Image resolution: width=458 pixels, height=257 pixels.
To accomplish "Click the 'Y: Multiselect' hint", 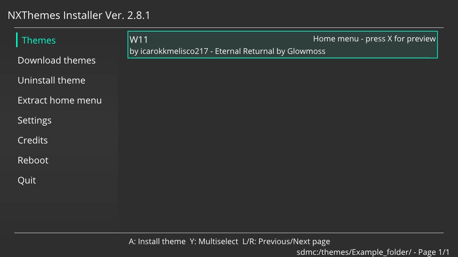I will [214, 242].
